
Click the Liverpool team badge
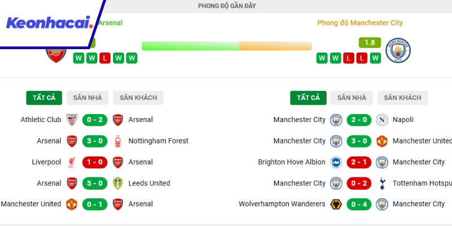click(72, 162)
